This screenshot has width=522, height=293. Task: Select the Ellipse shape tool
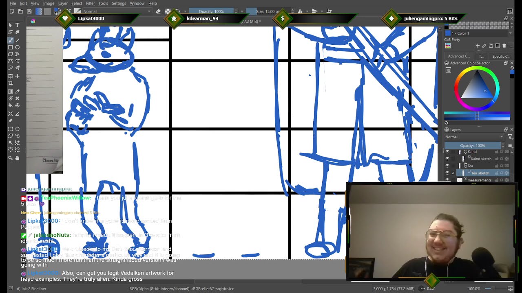(17, 47)
